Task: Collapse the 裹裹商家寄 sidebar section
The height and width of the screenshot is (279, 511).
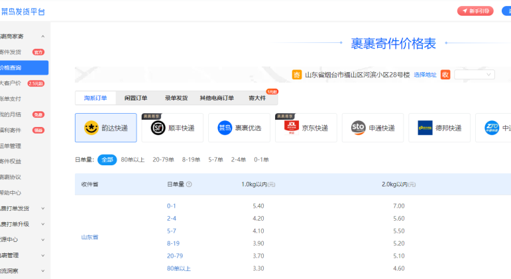Action: click(x=43, y=36)
